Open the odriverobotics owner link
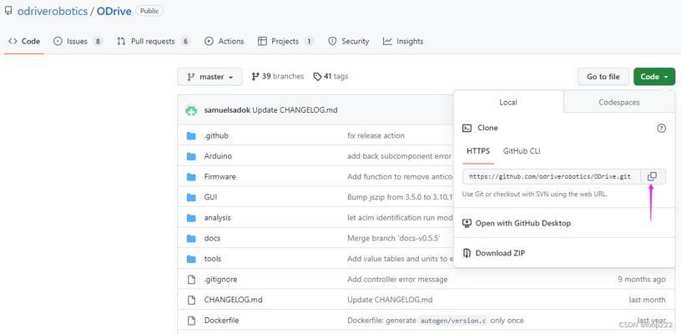 (52, 12)
